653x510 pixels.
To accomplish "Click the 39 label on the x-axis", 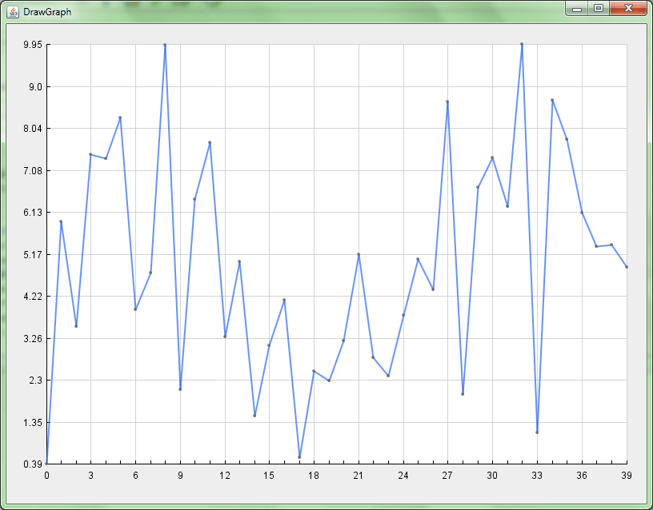I will coord(627,474).
